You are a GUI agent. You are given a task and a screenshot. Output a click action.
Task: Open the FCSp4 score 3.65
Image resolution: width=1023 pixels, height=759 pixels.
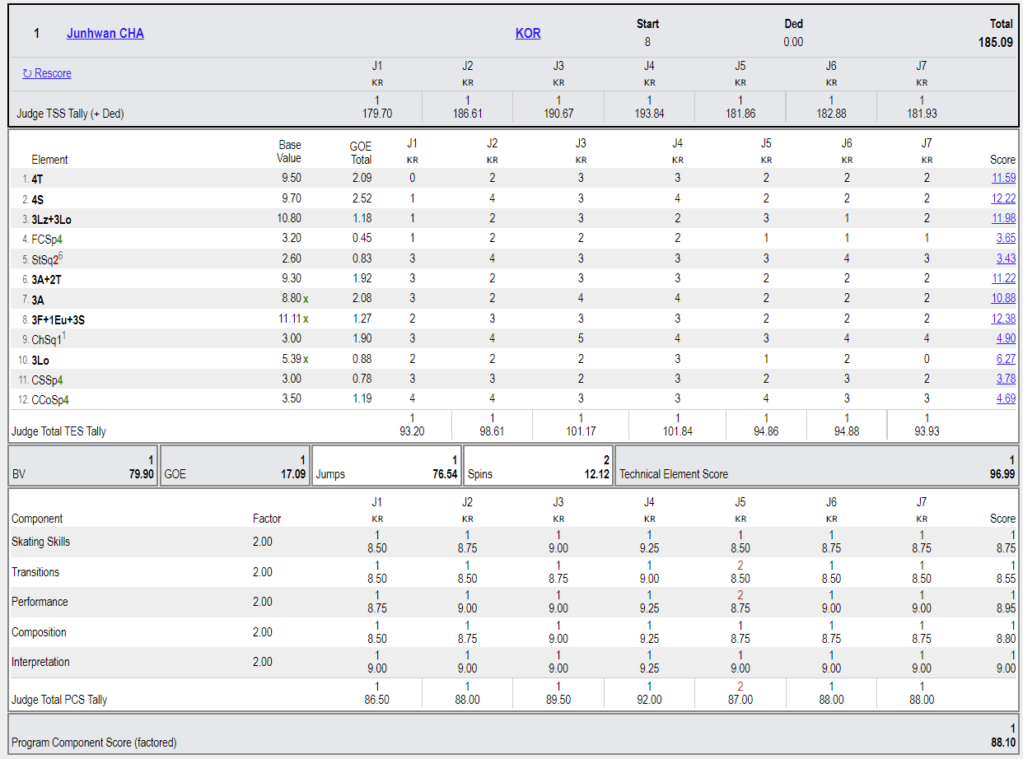click(x=1007, y=238)
